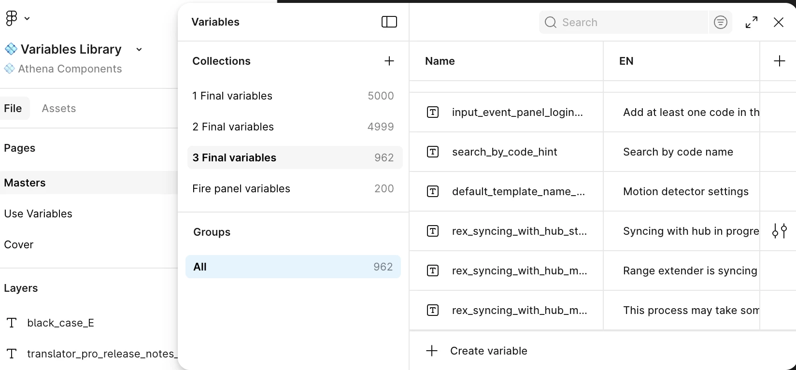Image resolution: width=796 pixels, height=370 pixels.
Task: Click the text layer icon for black_case_E
Action: pyautogui.click(x=12, y=323)
